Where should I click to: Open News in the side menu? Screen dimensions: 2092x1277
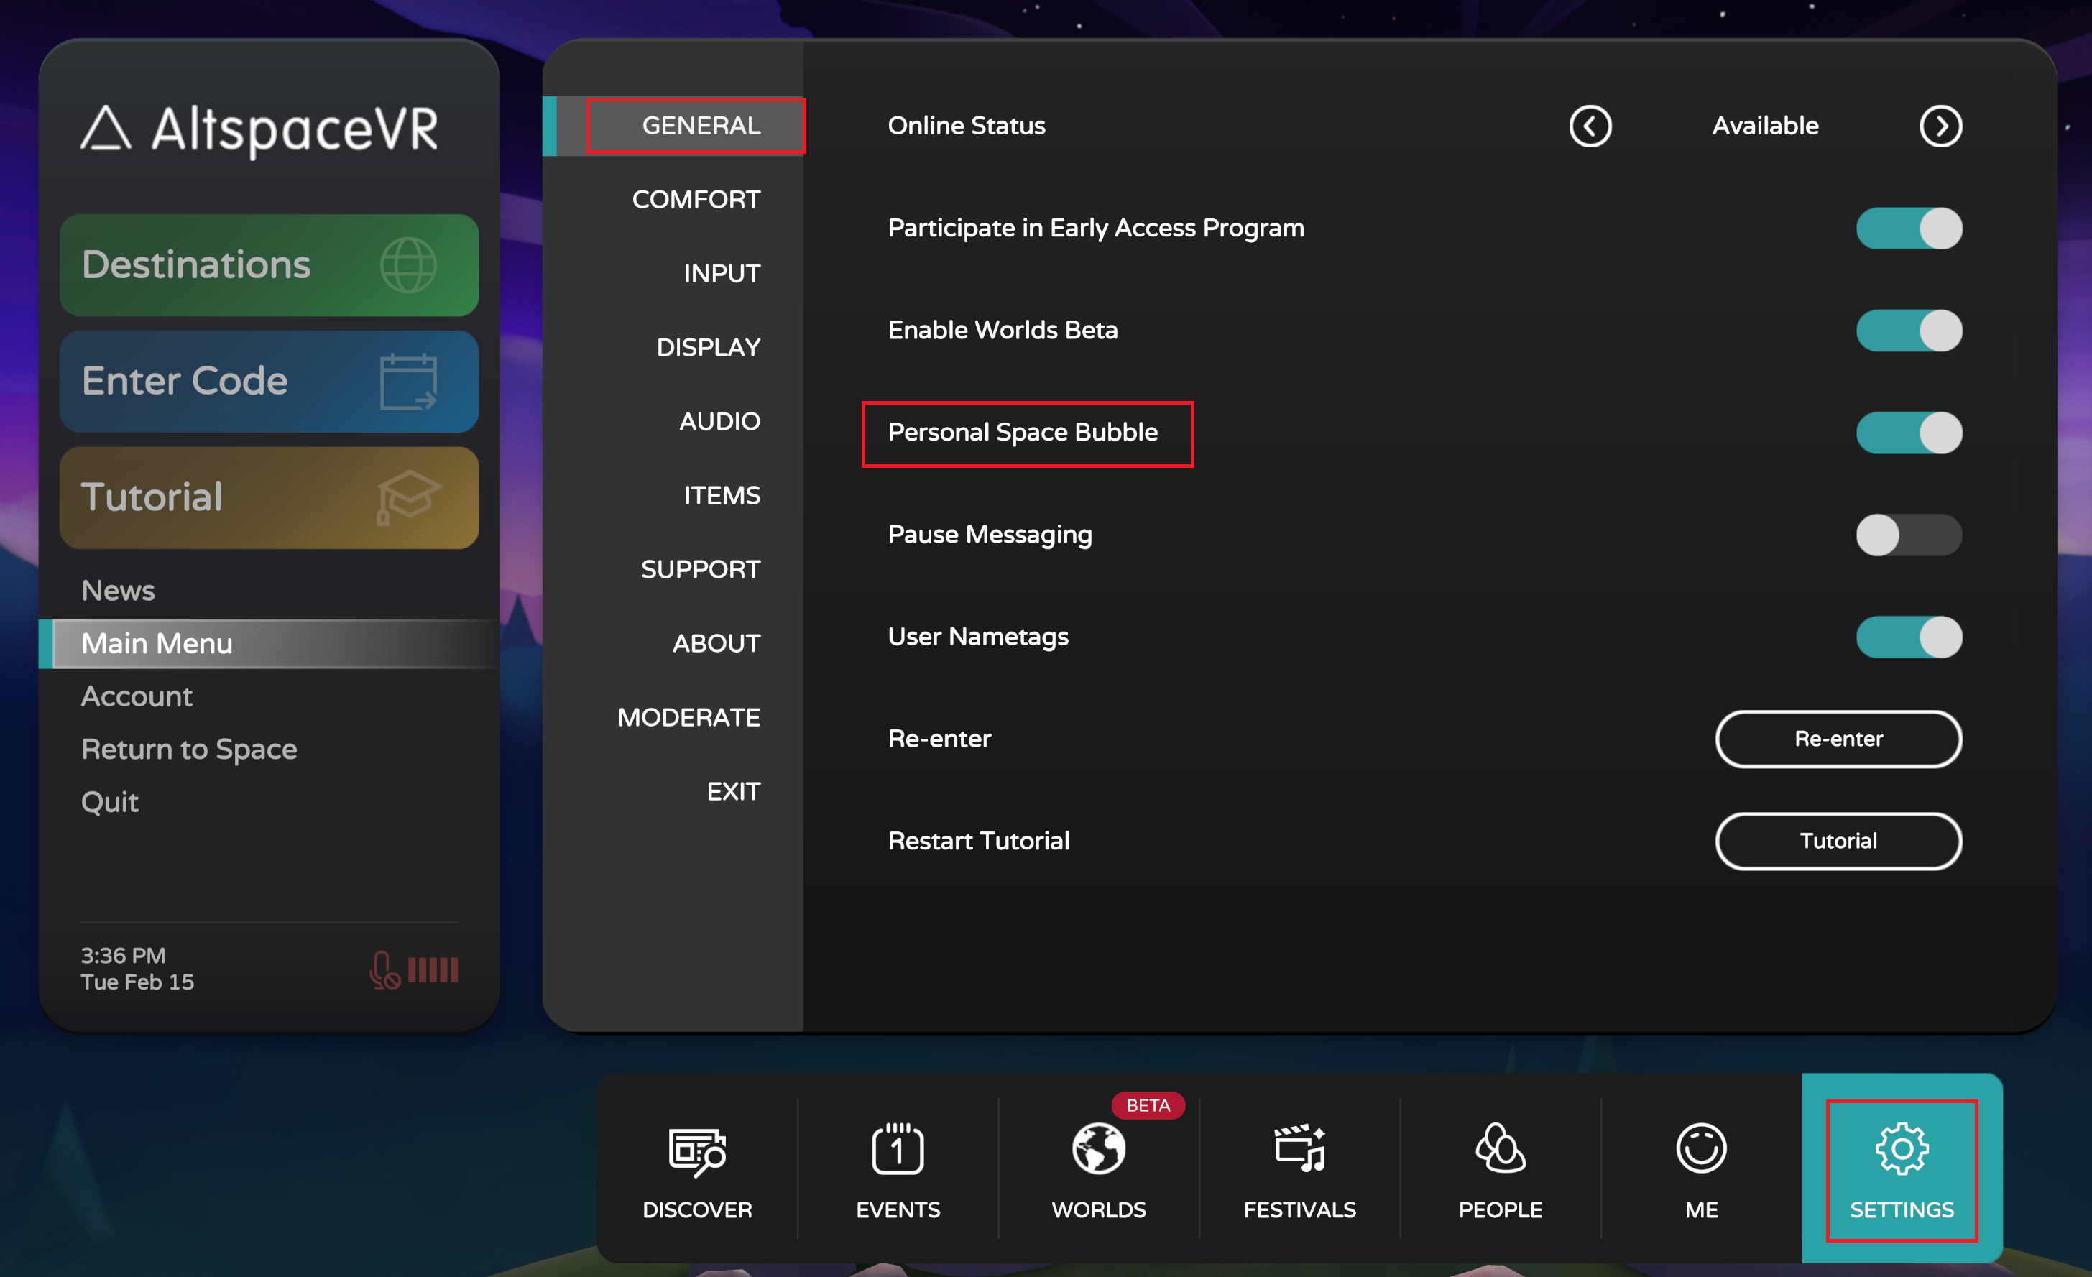(x=118, y=590)
